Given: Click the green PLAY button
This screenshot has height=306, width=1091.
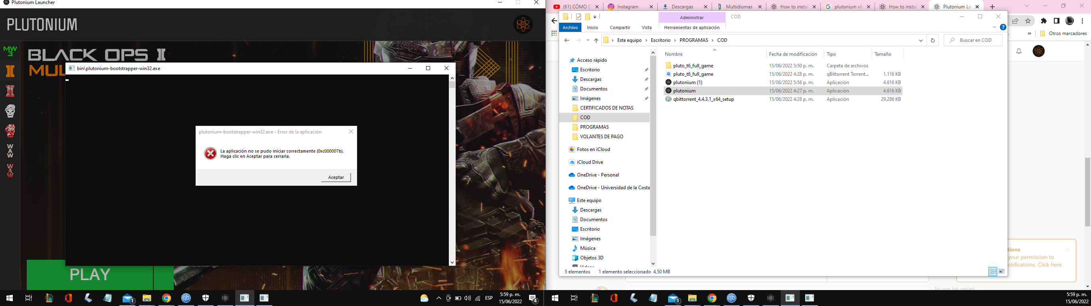Looking at the screenshot, I should 90,275.
